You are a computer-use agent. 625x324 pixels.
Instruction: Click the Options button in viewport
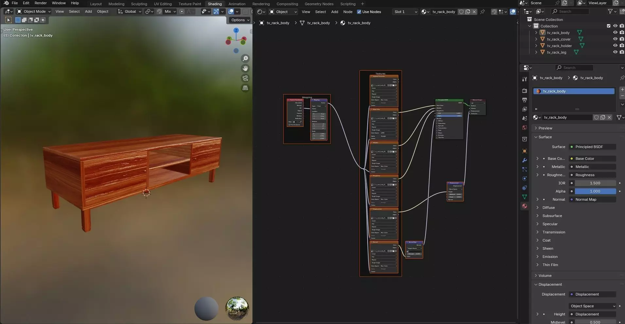click(x=240, y=20)
